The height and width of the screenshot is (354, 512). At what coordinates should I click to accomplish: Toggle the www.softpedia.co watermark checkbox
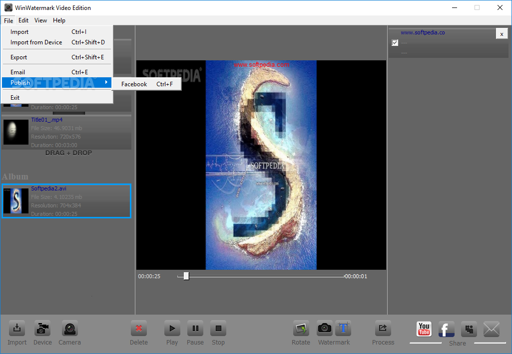[x=395, y=43]
